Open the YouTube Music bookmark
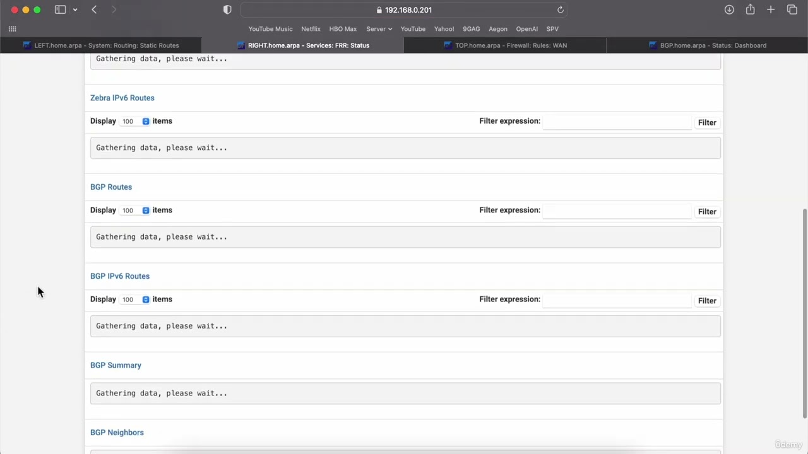808x454 pixels. pos(270,29)
